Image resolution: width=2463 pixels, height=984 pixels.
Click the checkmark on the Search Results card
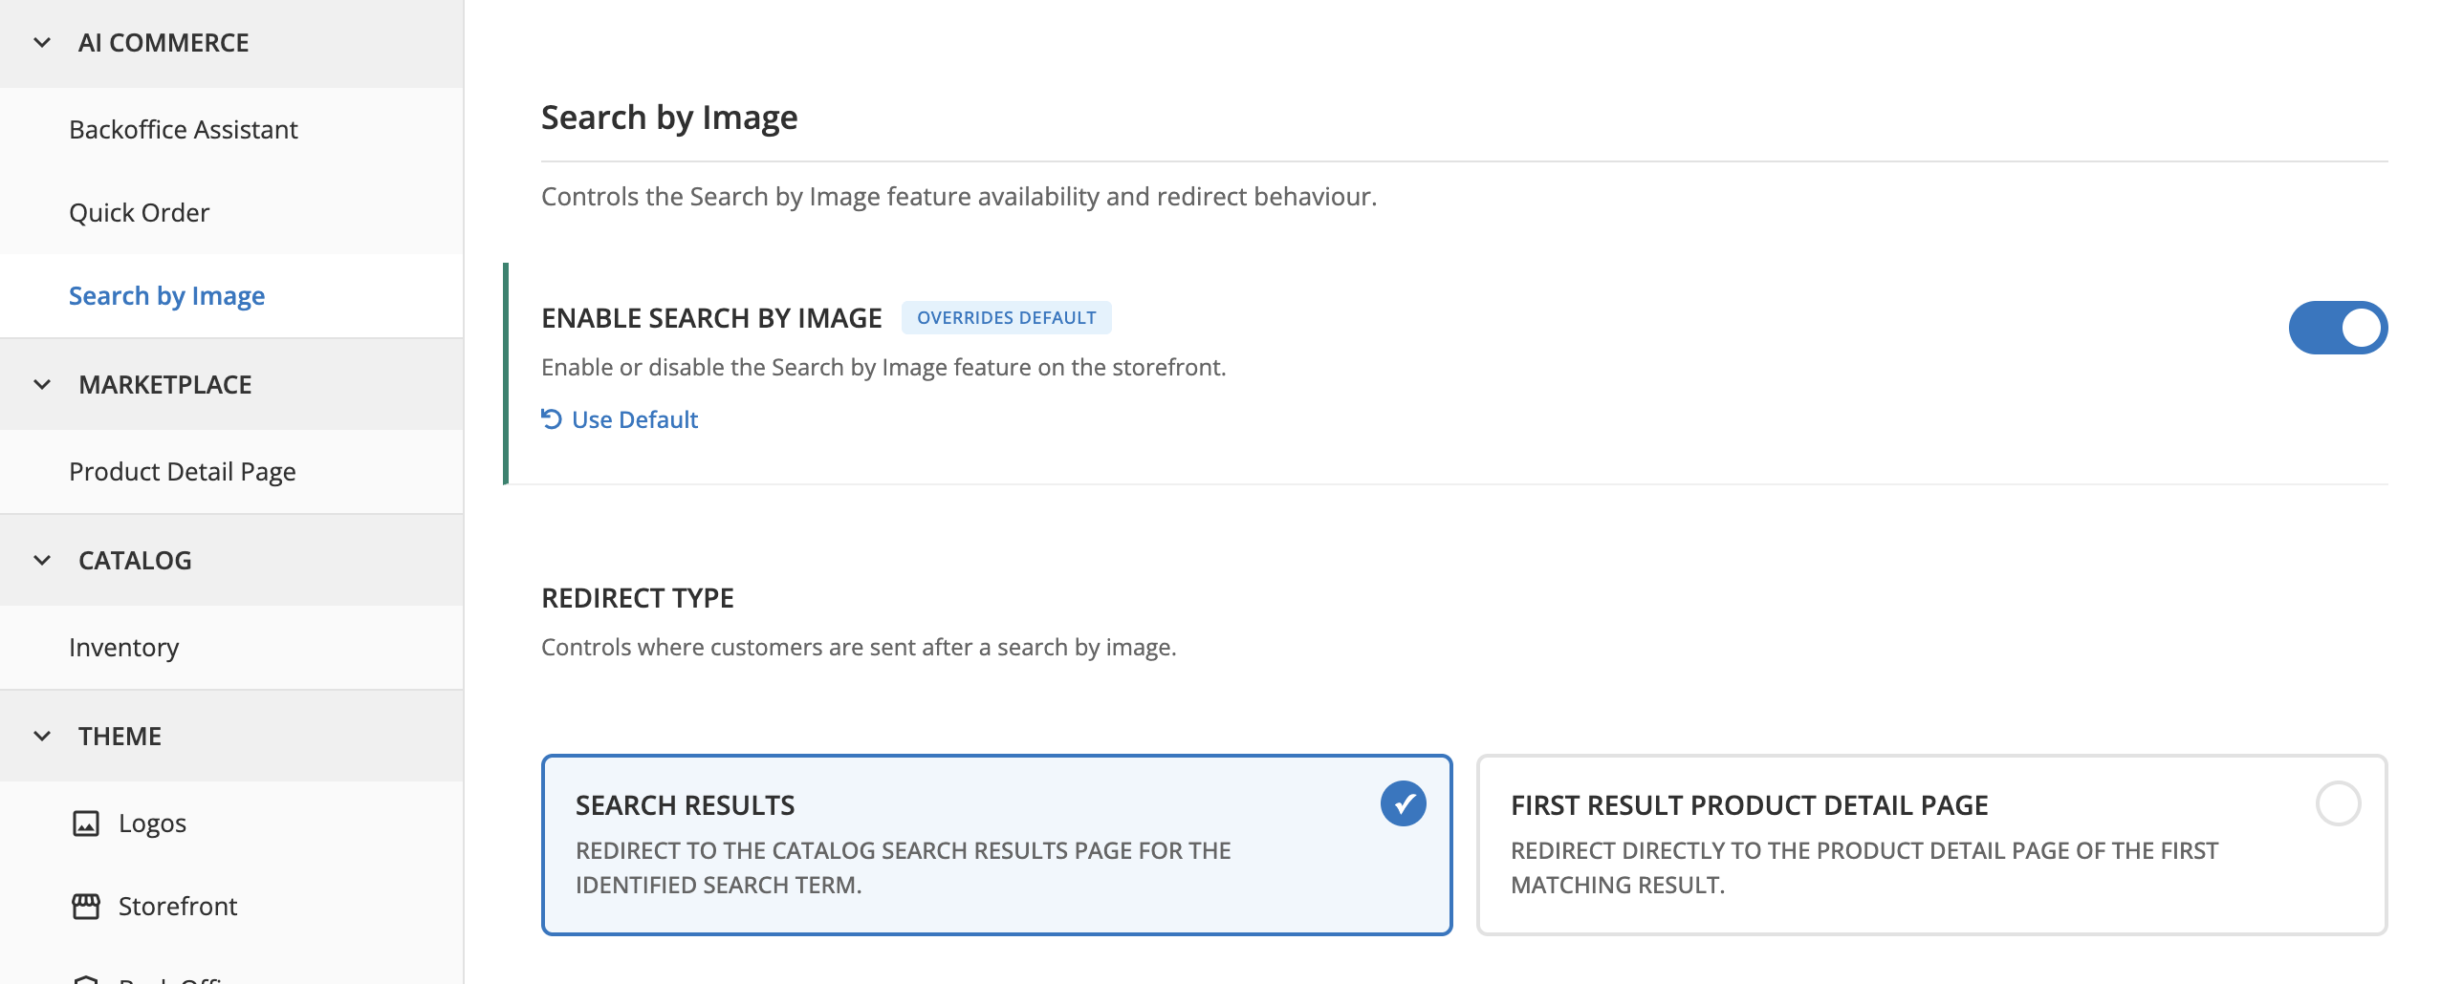coord(1402,803)
